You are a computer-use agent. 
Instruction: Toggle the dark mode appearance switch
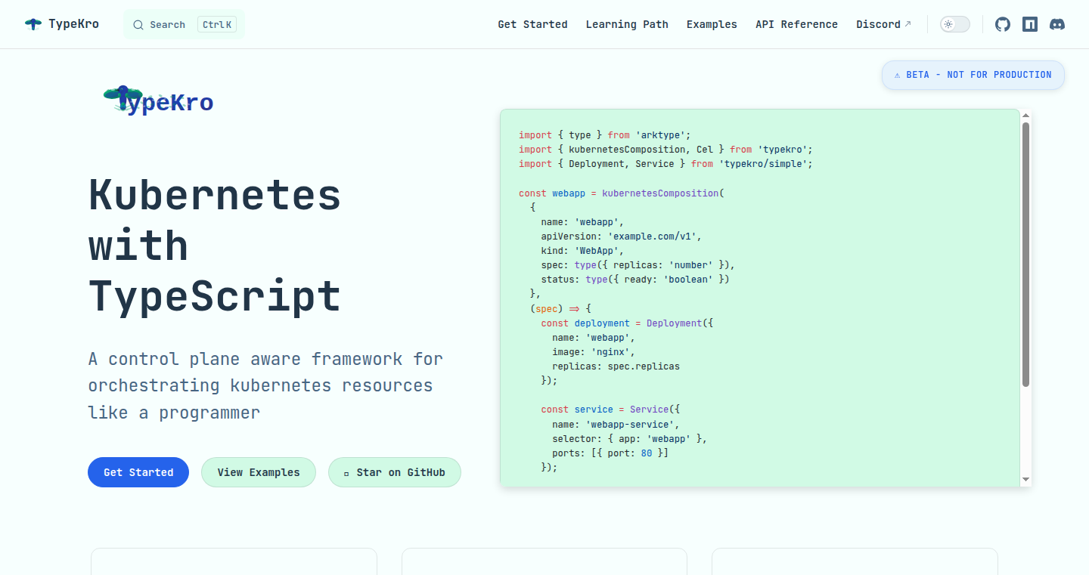tap(954, 24)
